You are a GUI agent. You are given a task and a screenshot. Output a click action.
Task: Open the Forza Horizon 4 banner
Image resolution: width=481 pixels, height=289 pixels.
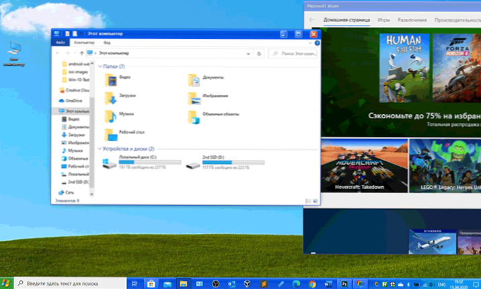pyautogui.click(x=457, y=68)
